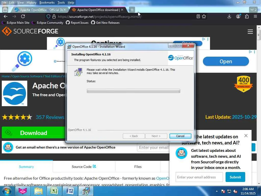Open the 357 Reviews link
Screen dimensions: 261x196
(x=50, y=117)
